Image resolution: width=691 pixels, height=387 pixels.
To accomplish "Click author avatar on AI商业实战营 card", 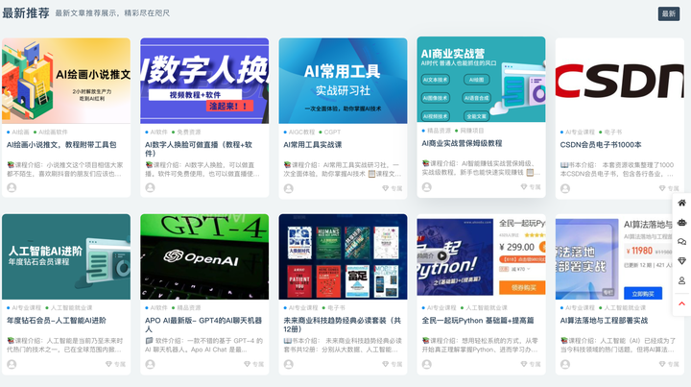I will (x=427, y=187).
